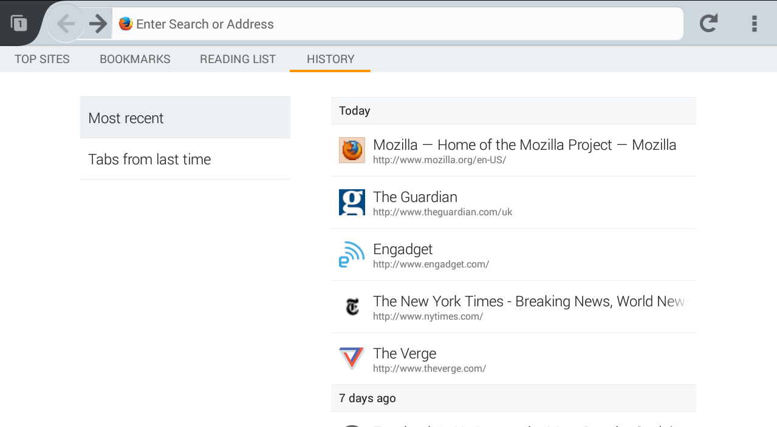Viewport: 777px width, 427px height.
Task: Click the Firefox favicon in the address bar
Action: [x=125, y=24]
